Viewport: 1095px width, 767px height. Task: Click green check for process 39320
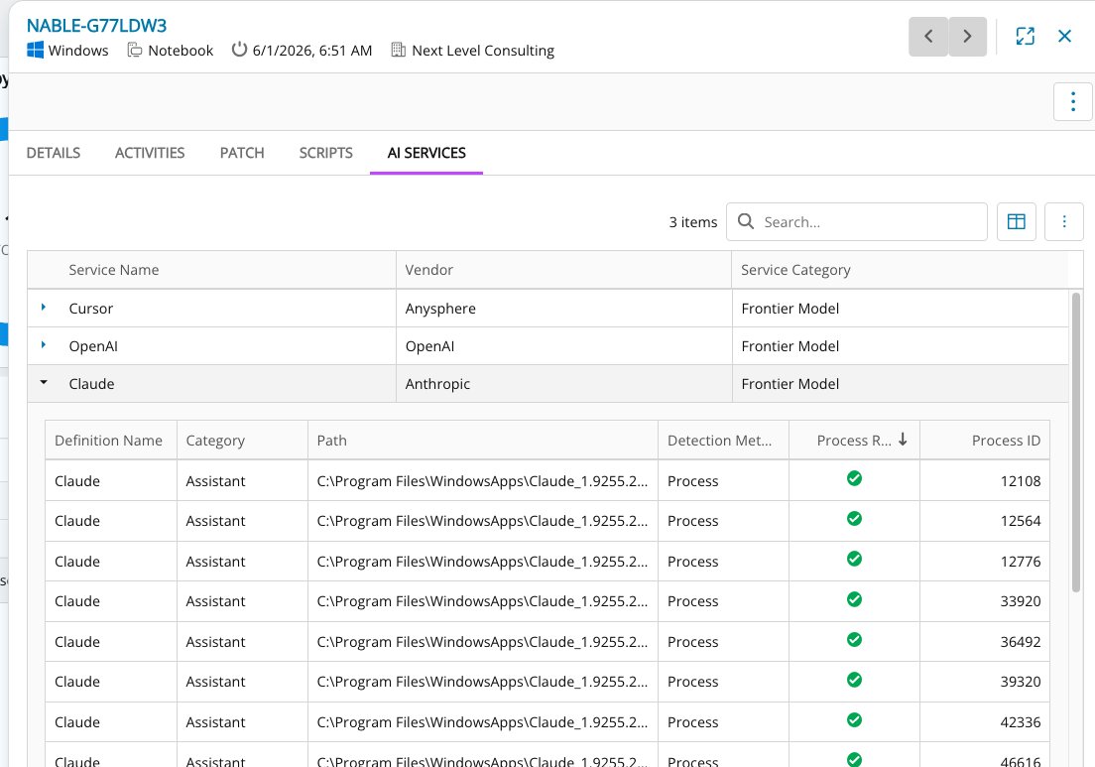pyautogui.click(x=854, y=680)
